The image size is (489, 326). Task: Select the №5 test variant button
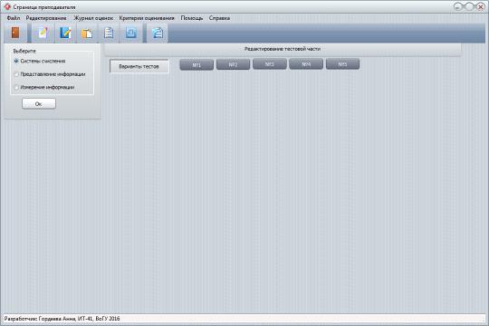click(342, 64)
